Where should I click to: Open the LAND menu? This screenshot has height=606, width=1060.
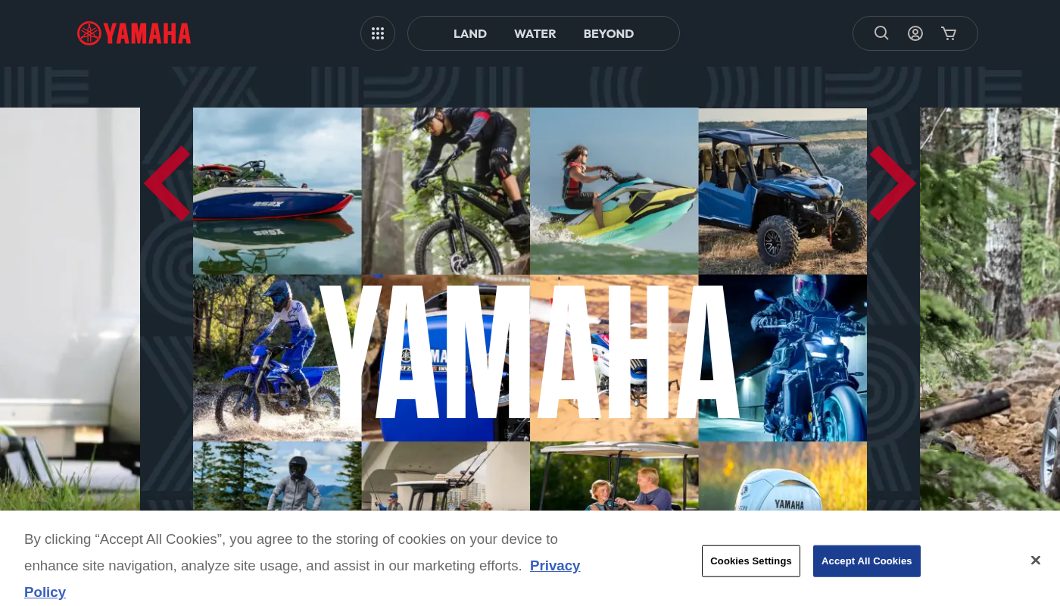click(470, 33)
